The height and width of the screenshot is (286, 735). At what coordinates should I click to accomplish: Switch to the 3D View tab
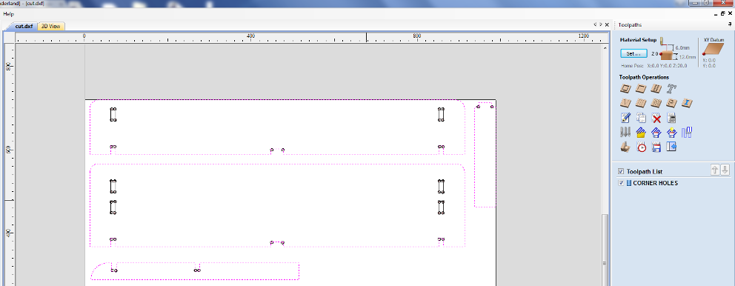[x=50, y=26]
